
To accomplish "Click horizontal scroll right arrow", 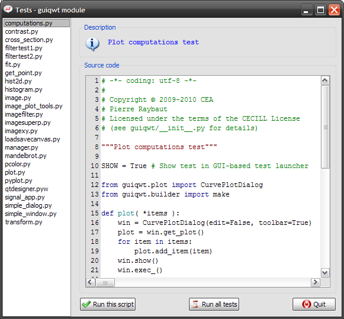I will [316, 282].
